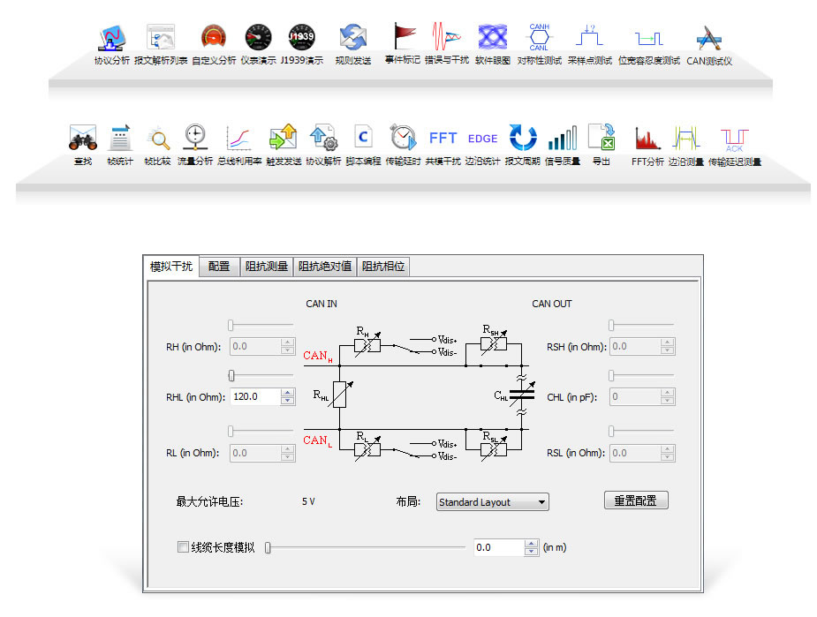
Task: Click the 导出 export icon
Action: pyautogui.click(x=601, y=138)
